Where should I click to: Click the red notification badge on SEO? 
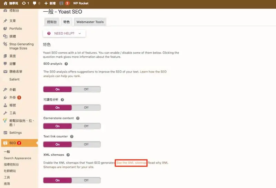click(x=19, y=143)
